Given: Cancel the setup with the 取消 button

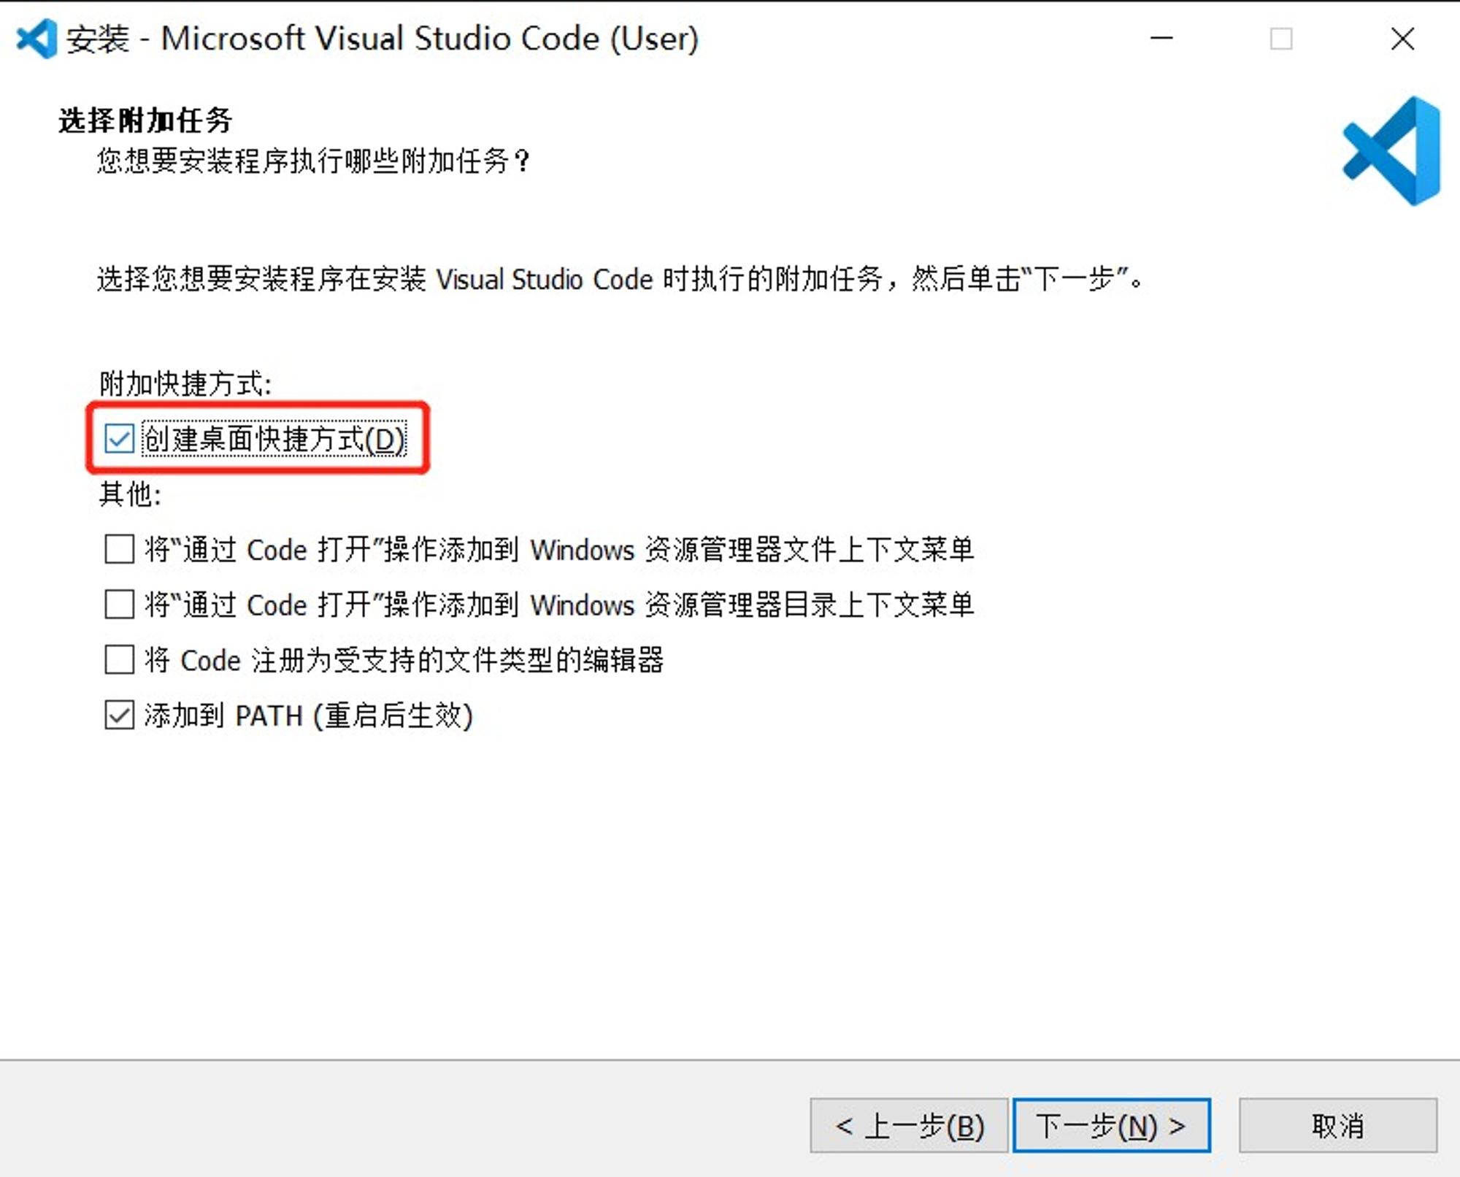Looking at the screenshot, I should (x=1337, y=1125).
